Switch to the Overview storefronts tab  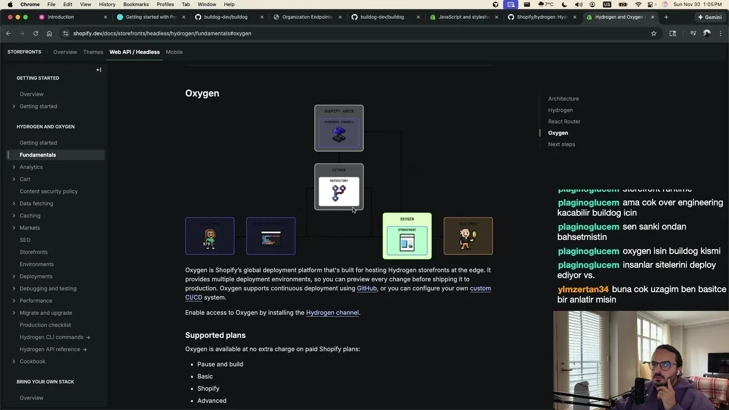[65, 52]
